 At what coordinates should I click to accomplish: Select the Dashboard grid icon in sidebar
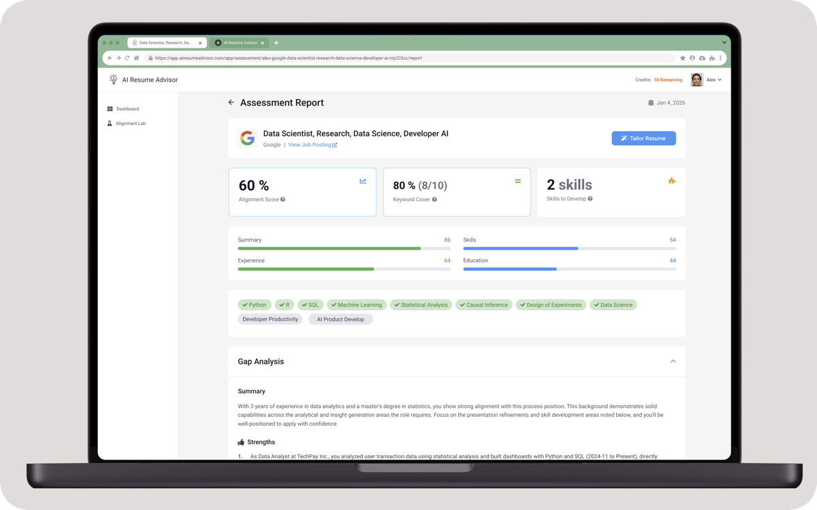click(110, 108)
